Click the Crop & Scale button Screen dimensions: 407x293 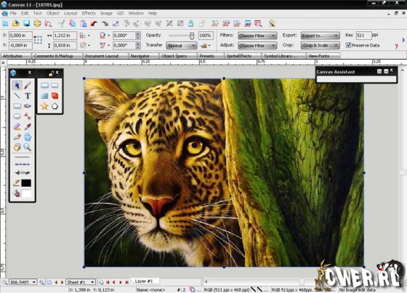(x=321, y=46)
